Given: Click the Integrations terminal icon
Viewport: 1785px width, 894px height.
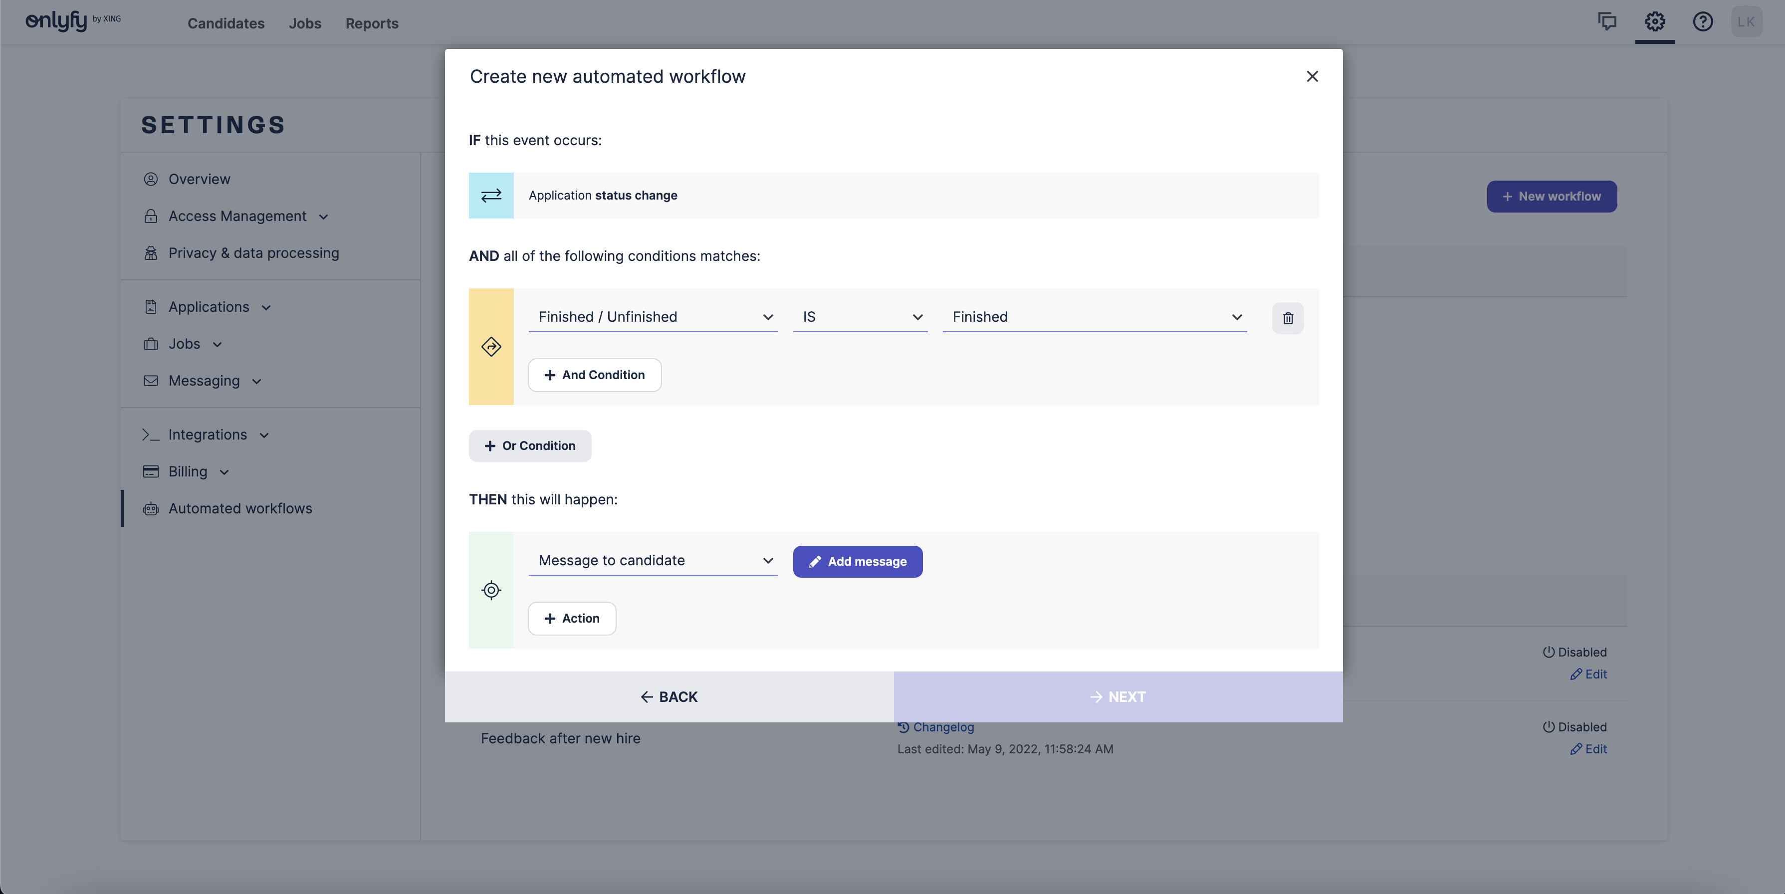Looking at the screenshot, I should [150, 435].
